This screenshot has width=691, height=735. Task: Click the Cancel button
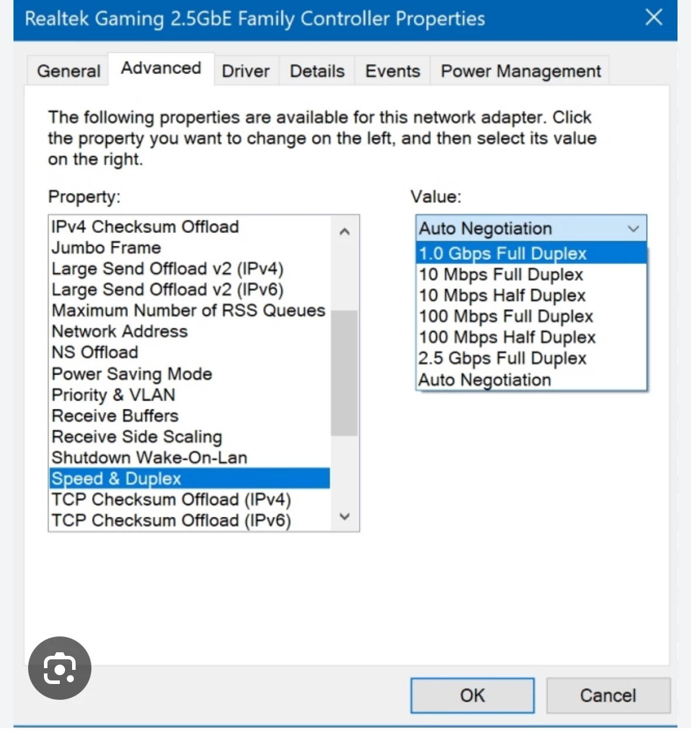pos(608,695)
